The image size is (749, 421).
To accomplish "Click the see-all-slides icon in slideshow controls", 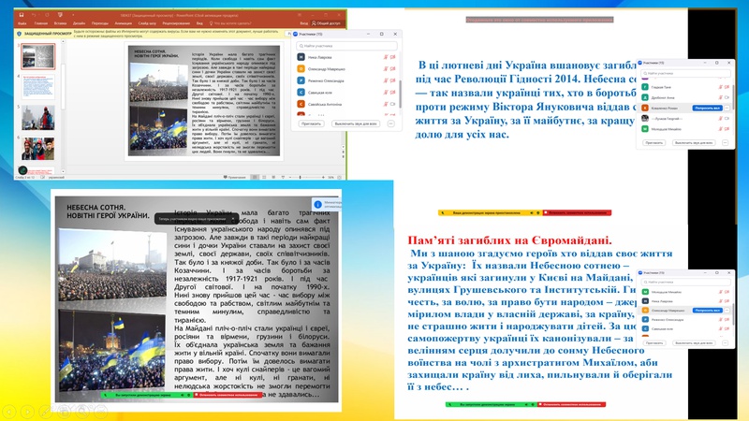I will point(64,411).
